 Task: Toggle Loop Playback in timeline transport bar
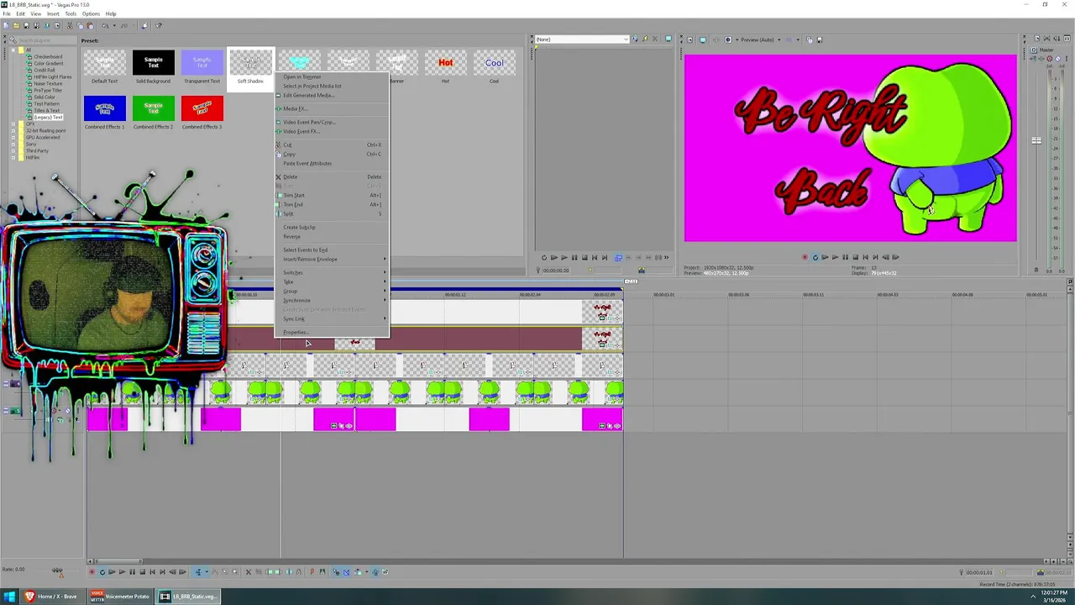[x=102, y=572]
